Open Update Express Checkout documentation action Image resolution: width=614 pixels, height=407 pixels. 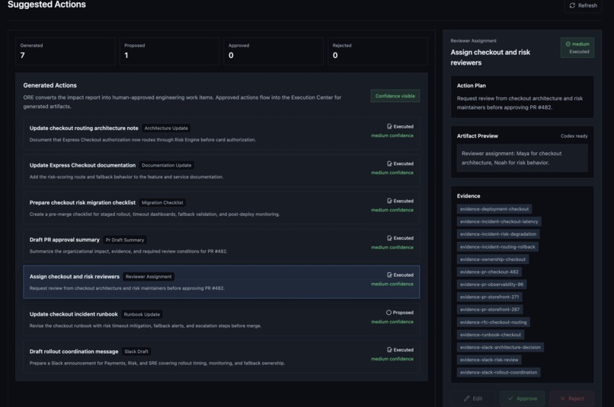point(221,170)
